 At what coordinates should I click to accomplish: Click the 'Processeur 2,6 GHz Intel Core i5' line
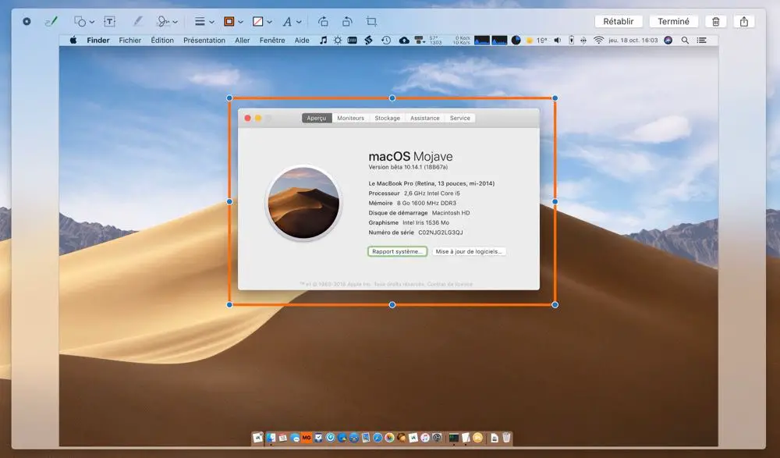point(414,193)
